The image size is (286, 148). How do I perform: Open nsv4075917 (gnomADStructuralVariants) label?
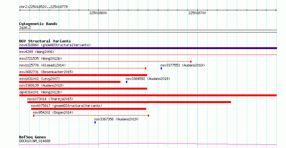tap(67, 106)
